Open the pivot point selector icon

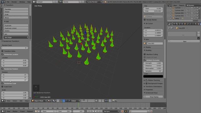[x=54, y=101]
